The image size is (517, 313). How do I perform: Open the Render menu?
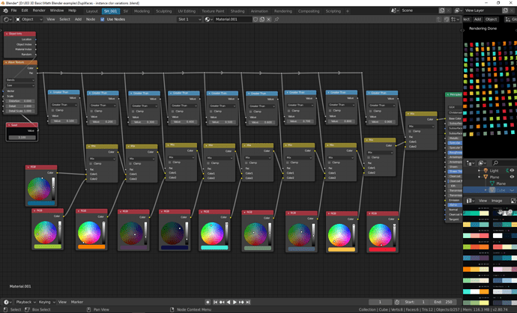point(39,10)
